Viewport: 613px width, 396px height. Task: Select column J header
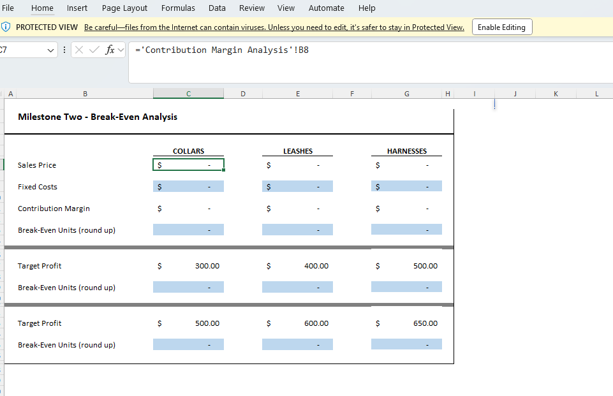515,94
